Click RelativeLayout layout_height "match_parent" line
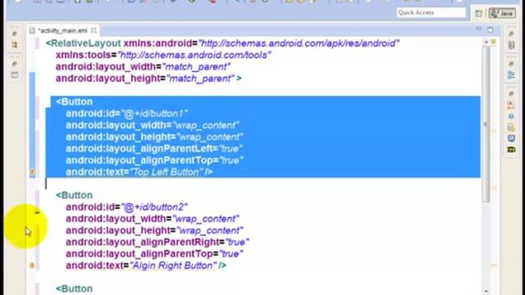 148,79
